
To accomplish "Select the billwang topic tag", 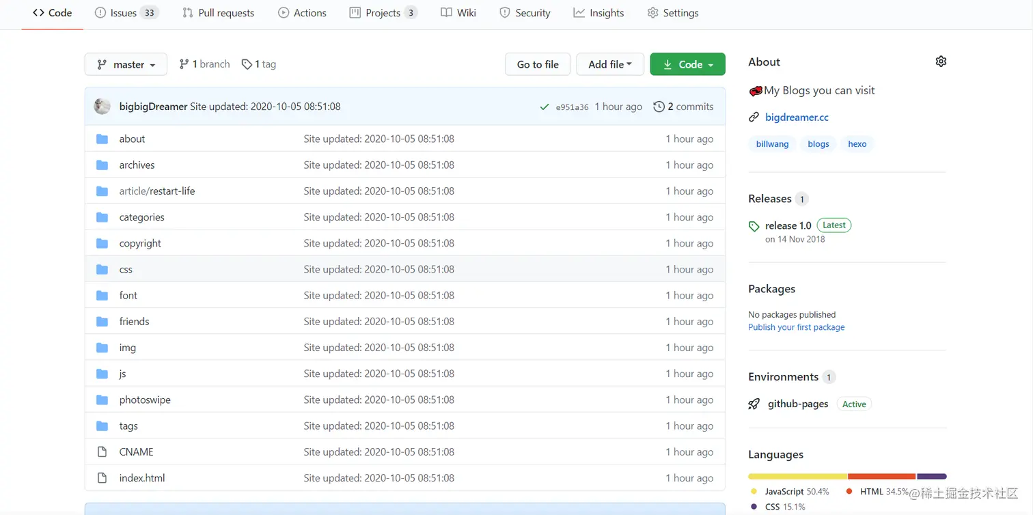I will pyautogui.click(x=772, y=144).
